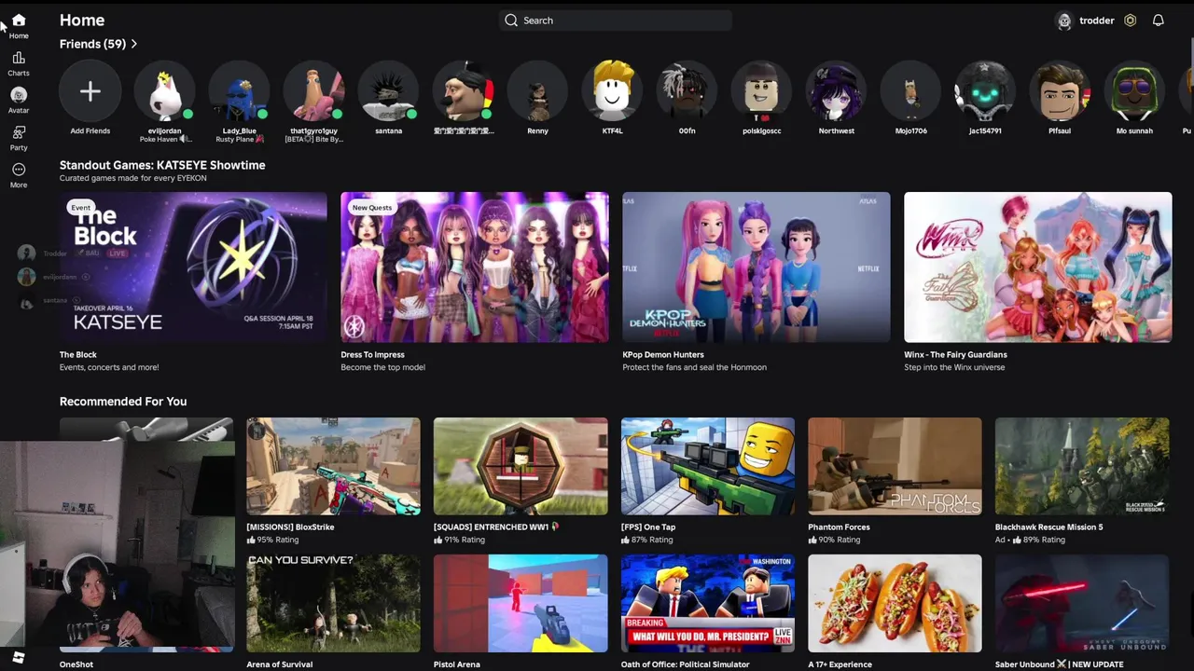The image size is (1194, 671).
Task: Click the Add Friends plus button
Action: point(90,91)
